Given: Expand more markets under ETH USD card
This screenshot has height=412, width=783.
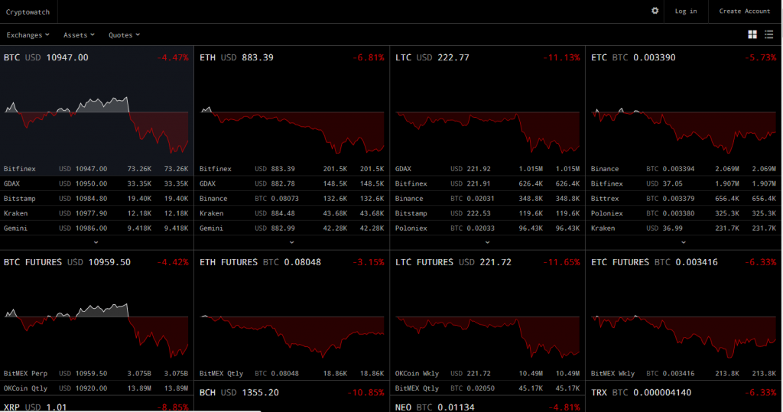Looking at the screenshot, I should [291, 242].
